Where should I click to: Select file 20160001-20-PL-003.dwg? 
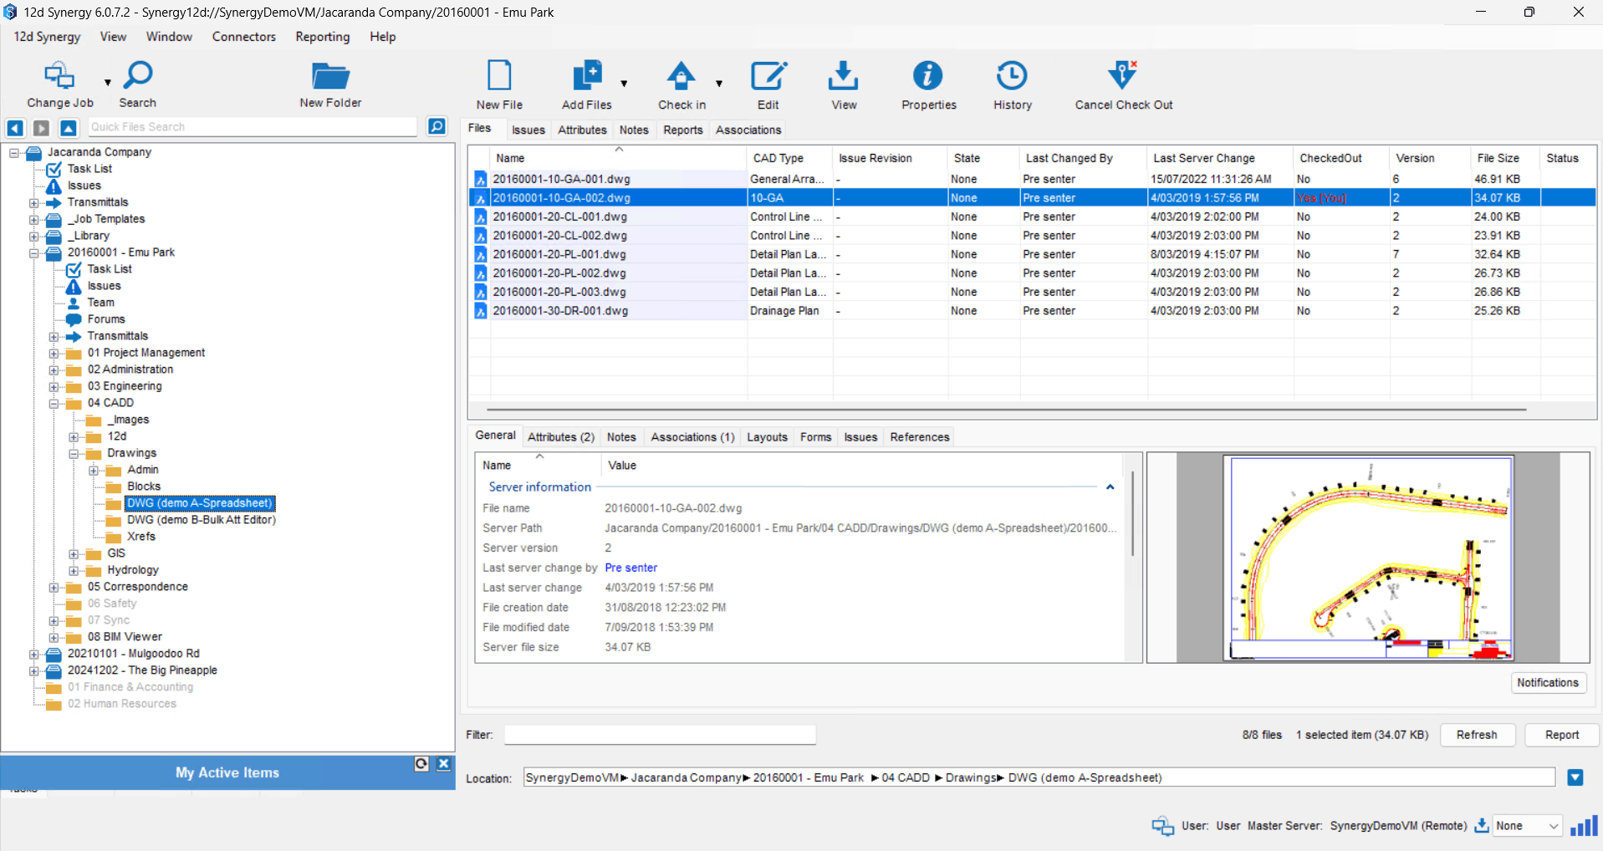click(559, 292)
